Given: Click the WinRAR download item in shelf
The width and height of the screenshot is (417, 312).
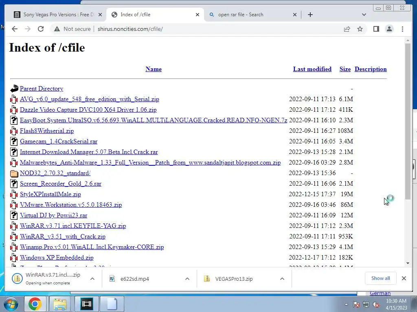Looking at the screenshot, I should (48, 279).
